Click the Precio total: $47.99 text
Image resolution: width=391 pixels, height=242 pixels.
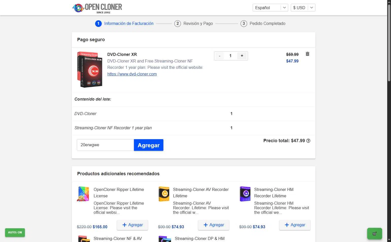pyautogui.click(x=284, y=141)
